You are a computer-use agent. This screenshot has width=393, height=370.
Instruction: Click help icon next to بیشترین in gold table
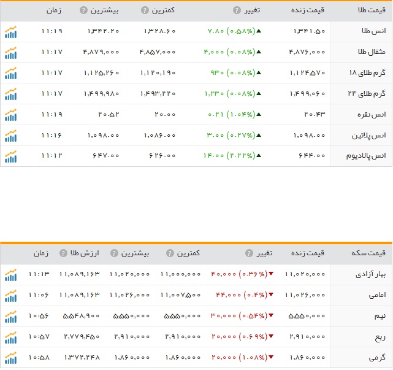pyautogui.click(x=83, y=10)
